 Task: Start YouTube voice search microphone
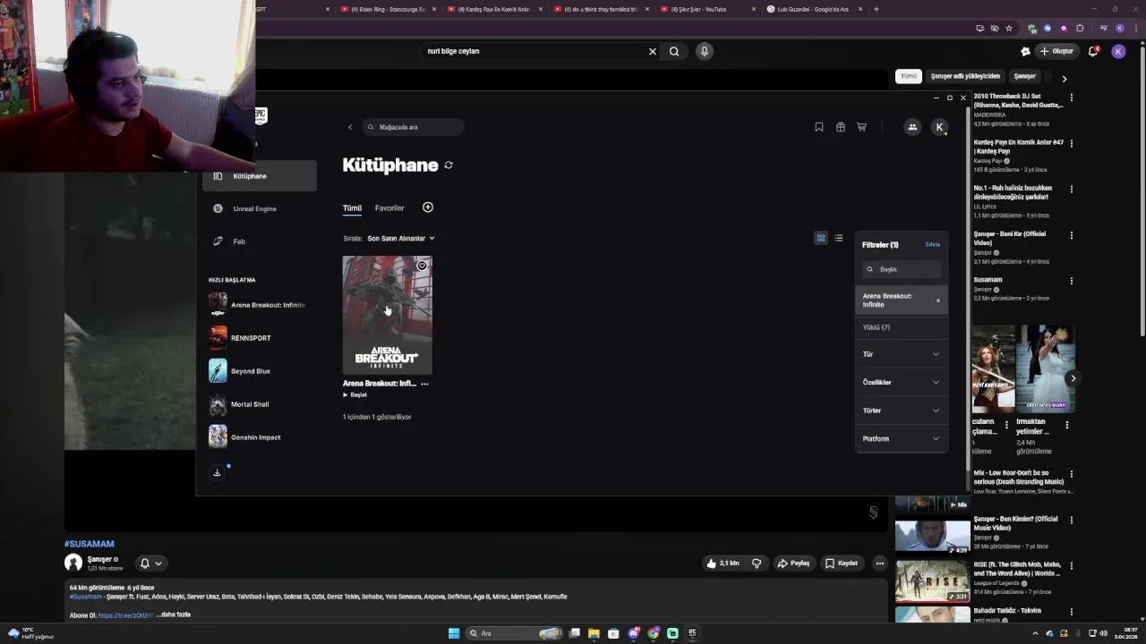coord(705,51)
